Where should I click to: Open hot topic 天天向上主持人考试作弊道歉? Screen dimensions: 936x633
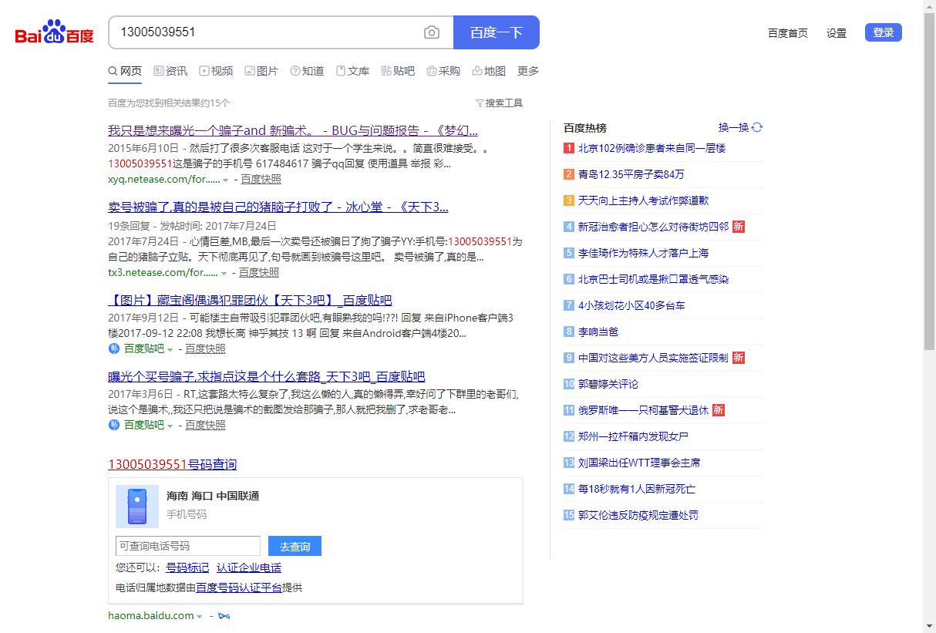coord(643,200)
